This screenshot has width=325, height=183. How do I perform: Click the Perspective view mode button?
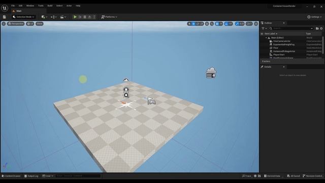[16, 24]
